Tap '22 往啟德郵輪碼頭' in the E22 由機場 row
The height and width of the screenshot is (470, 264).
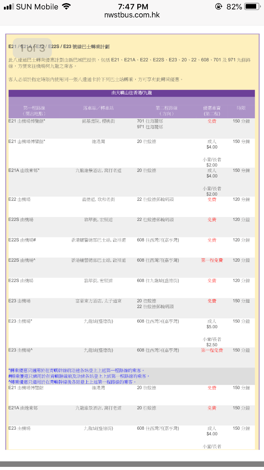pos(155,199)
